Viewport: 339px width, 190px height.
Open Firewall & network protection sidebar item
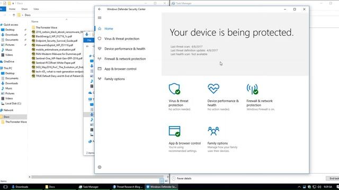125,59
